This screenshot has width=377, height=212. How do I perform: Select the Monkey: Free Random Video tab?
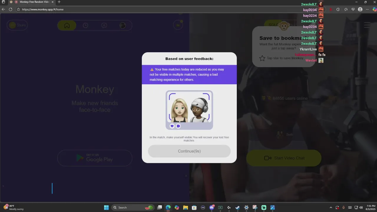click(32, 2)
